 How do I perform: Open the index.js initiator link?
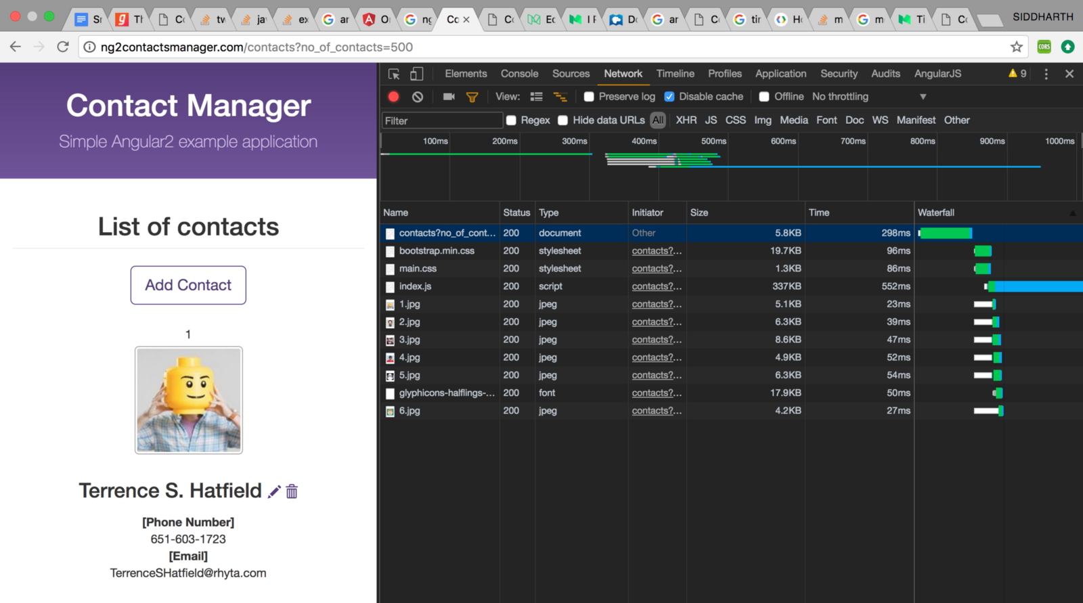(656, 286)
